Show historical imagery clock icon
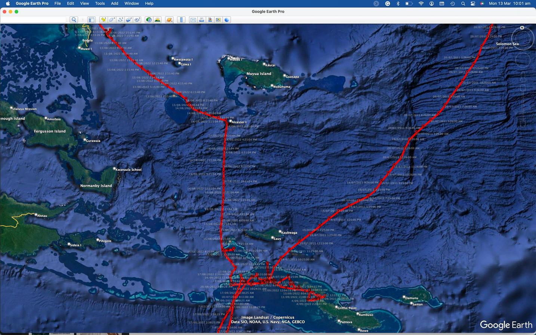Image resolution: width=536 pixels, height=335 pixels. pos(149,20)
